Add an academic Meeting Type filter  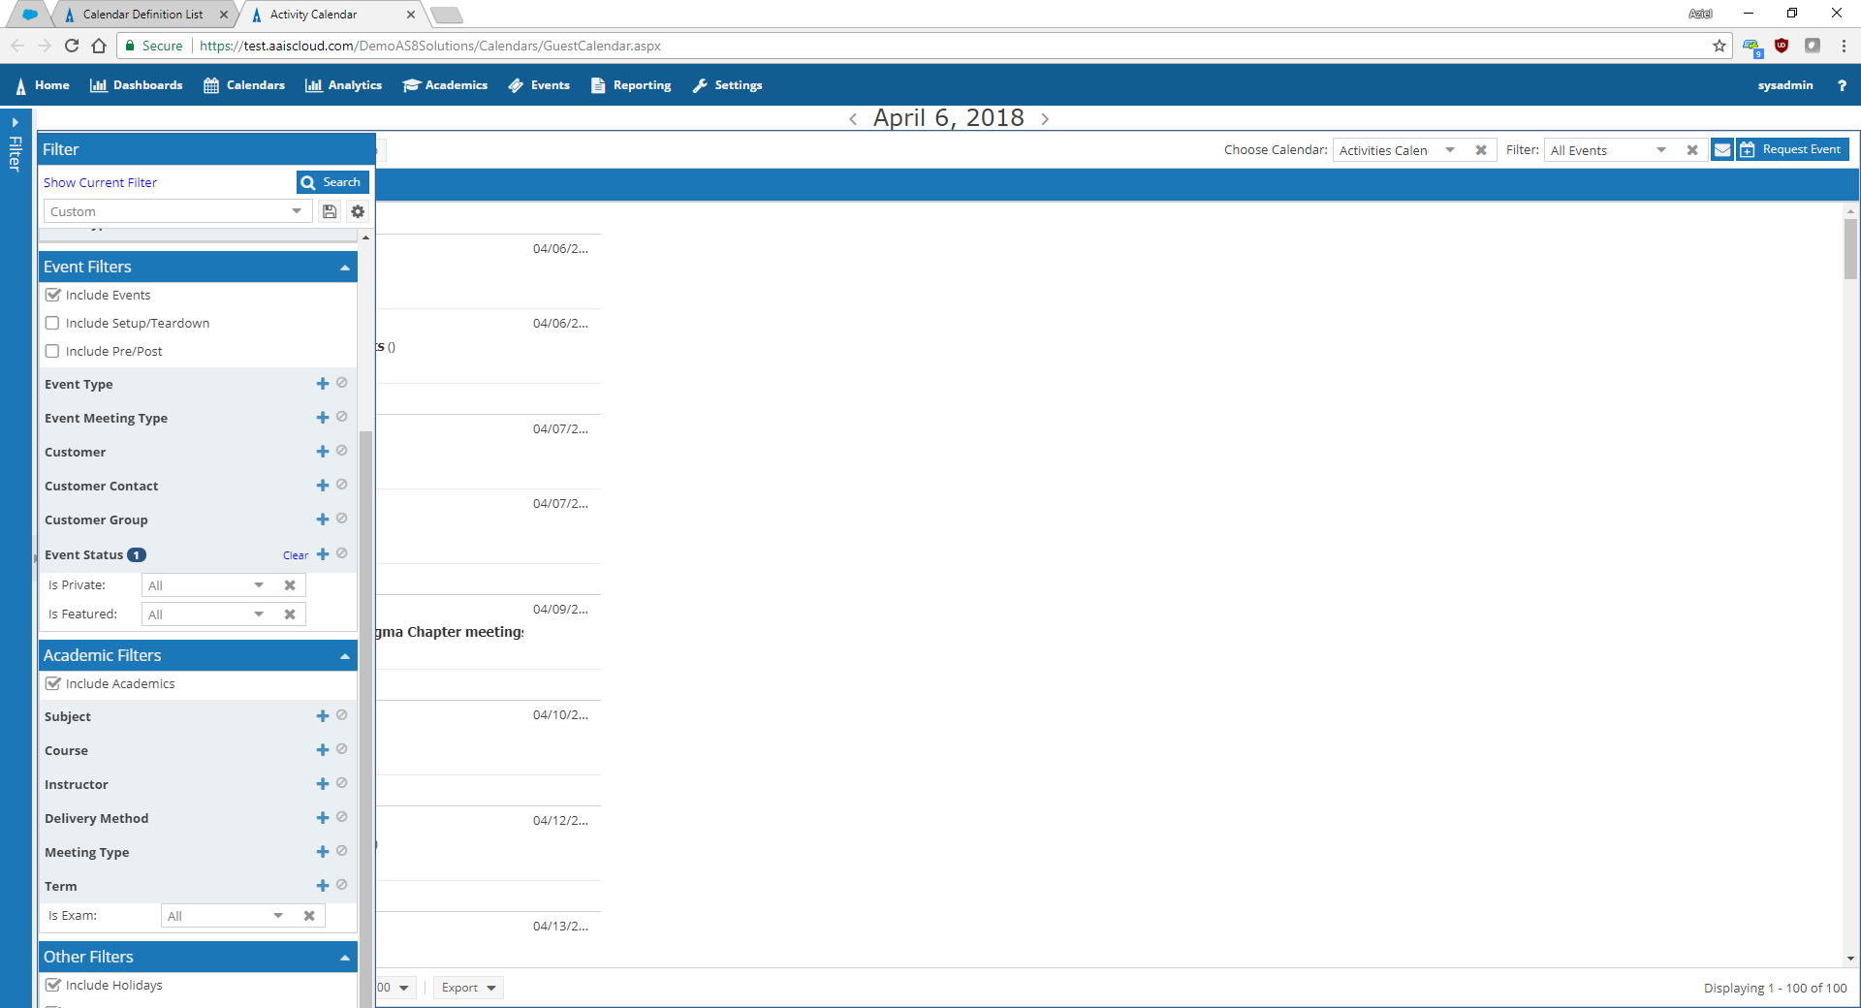click(323, 852)
